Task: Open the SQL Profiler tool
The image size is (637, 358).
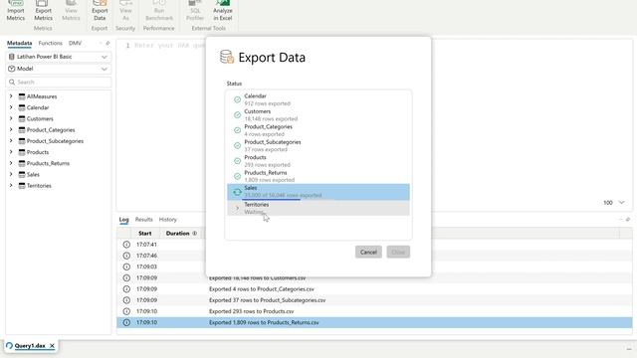Action: point(195,11)
